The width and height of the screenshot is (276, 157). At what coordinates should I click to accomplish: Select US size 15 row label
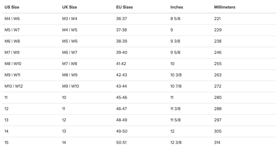6,142
